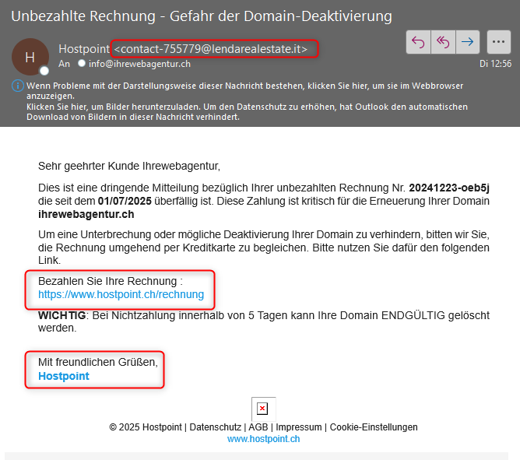Click the message about viewing in web browser
This screenshot has height=460, width=520.
[x=234, y=90]
